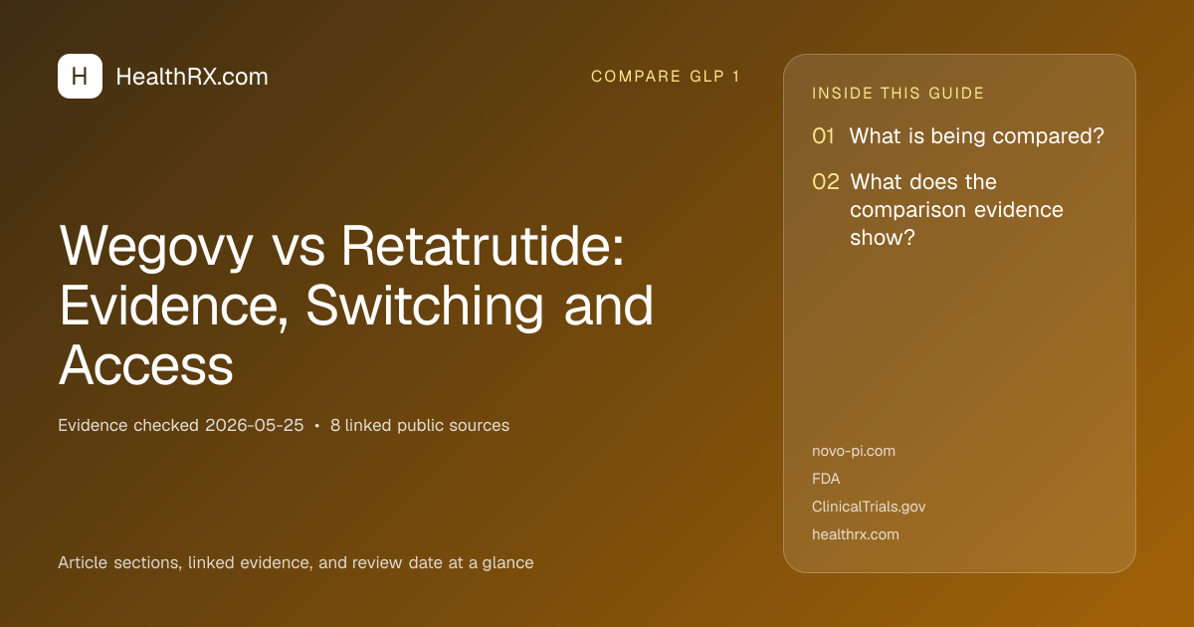1194x627 pixels.
Task: Click the FDA source entry
Action: click(x=826, y=479)
